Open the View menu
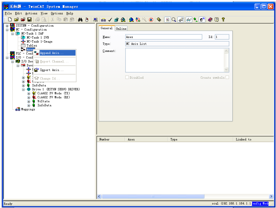The width and height of the screenshot is (276, 208). coord(44,14)
